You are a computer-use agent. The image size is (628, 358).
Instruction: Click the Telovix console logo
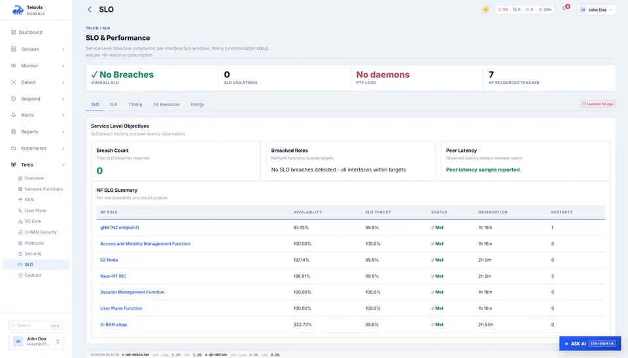(28, 10)
